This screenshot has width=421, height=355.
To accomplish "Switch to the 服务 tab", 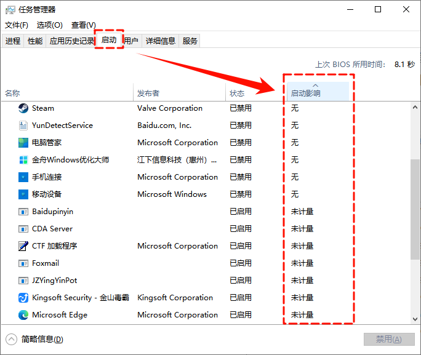I will pyautogui.click(x=190, y=41).
